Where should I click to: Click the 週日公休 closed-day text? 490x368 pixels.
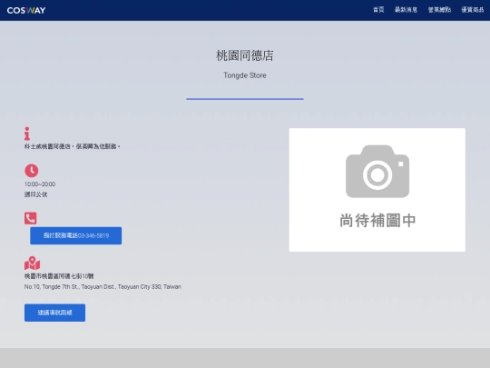click(x=36, y=194)
